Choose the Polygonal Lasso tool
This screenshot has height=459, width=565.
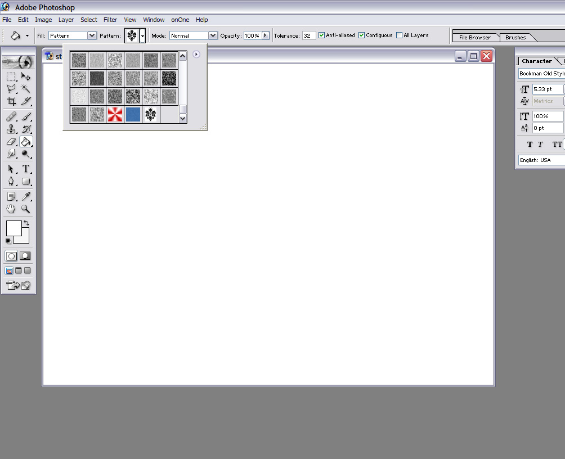(11, 89)
